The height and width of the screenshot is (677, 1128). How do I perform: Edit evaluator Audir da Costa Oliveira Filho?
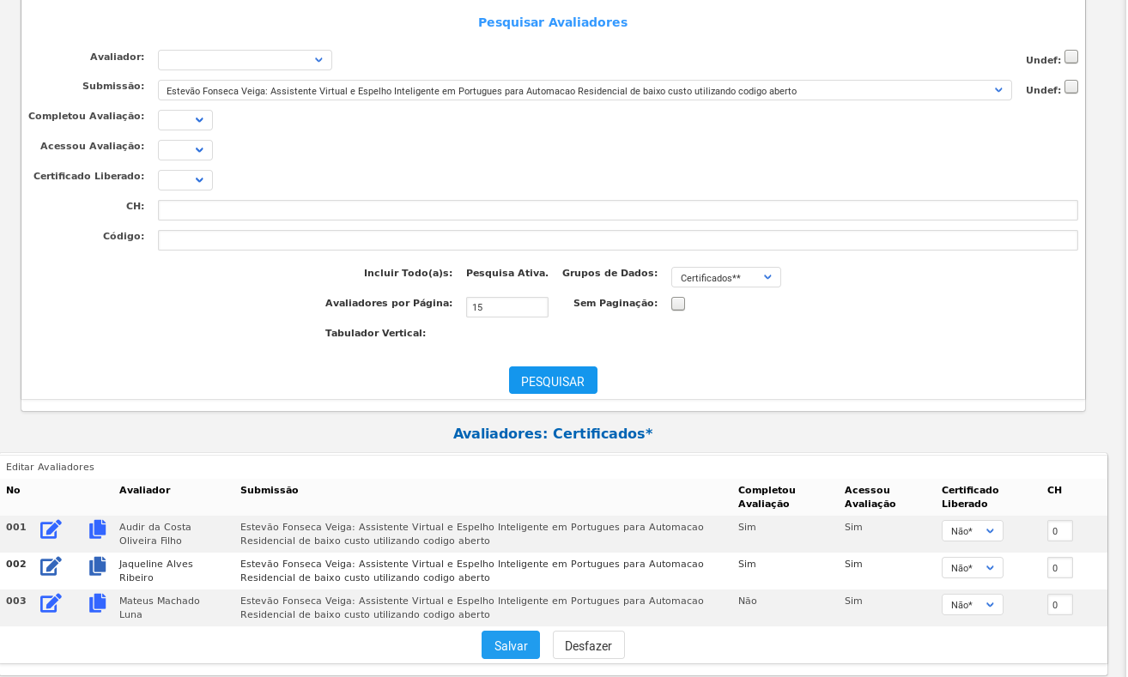pos(51,529)
